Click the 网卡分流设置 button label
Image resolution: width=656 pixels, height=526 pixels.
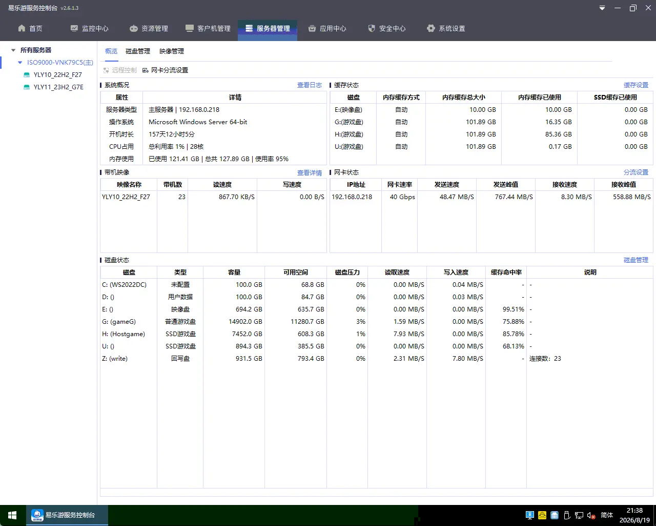(170, 70)
